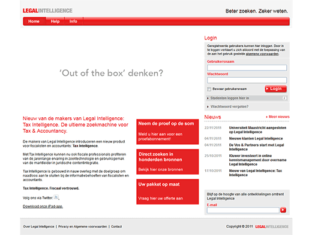Screen dimensions: 312x235
Task: Click the info icon beside Studenten loggen
Action: tap(284, 98)
